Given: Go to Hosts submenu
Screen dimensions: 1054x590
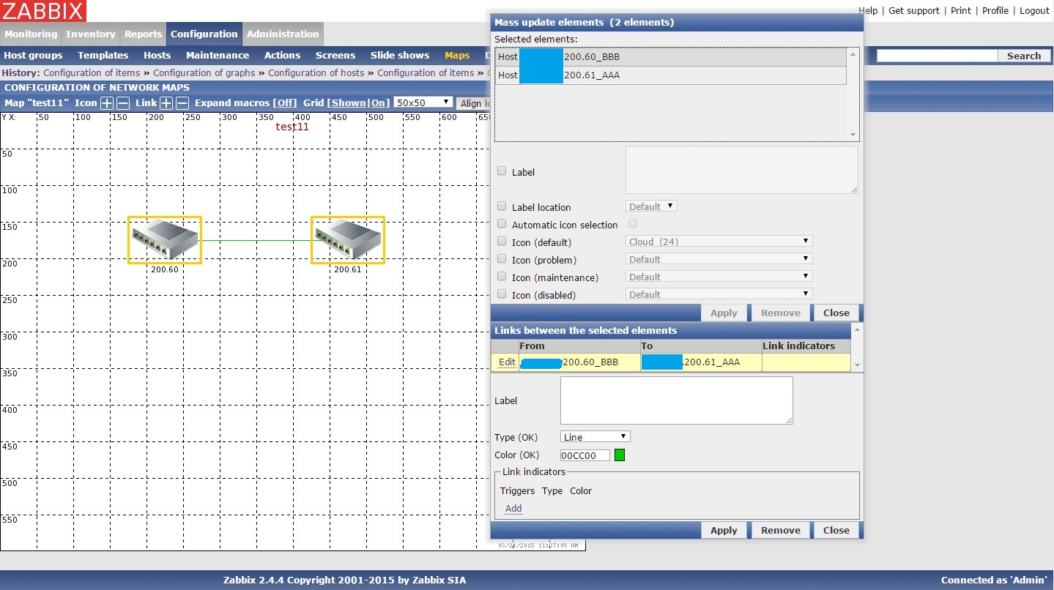Looking at the screenshot, I should (157, 55).
